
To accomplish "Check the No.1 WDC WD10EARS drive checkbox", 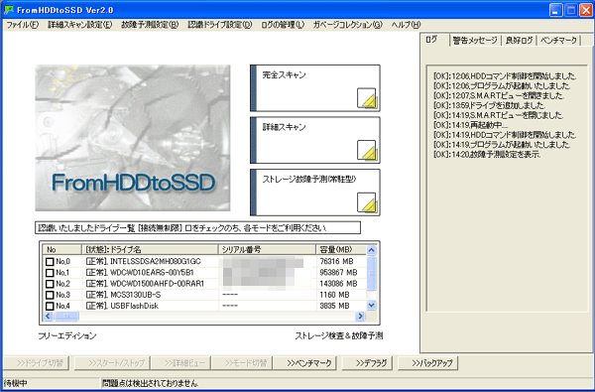I will tap(50, 273).
